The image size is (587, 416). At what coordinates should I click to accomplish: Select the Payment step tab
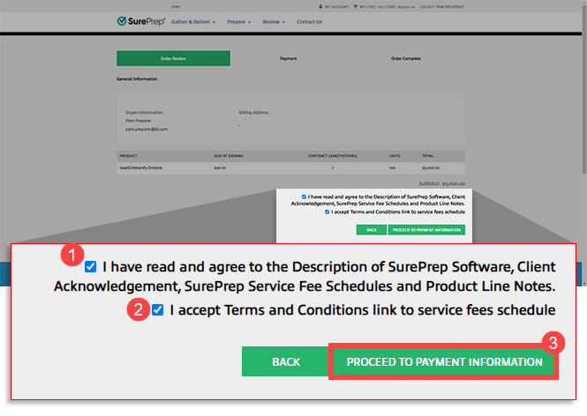(289, 59)
